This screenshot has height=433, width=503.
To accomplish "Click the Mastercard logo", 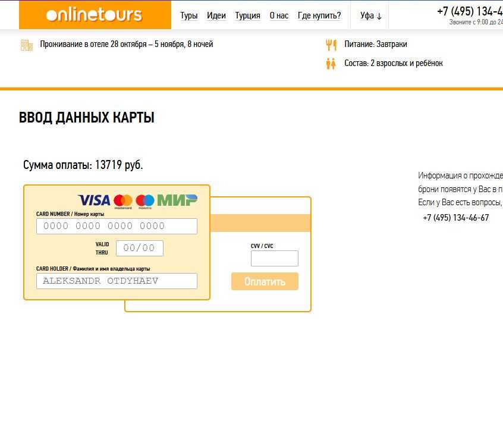I will pos(123,201).
